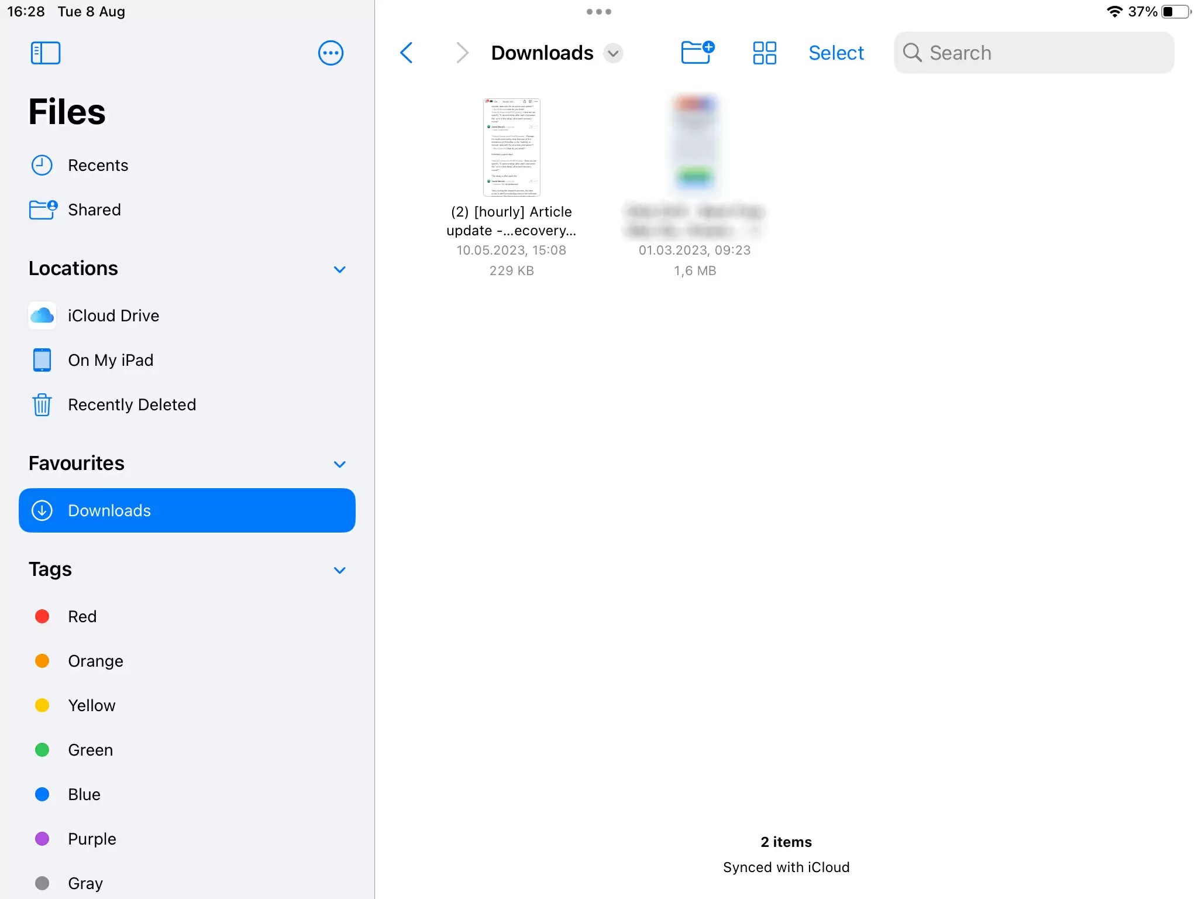The height and width of the screenshot is (899, 1198).
Task: Navigate back with the left chevron
Action: coord(407,53)
